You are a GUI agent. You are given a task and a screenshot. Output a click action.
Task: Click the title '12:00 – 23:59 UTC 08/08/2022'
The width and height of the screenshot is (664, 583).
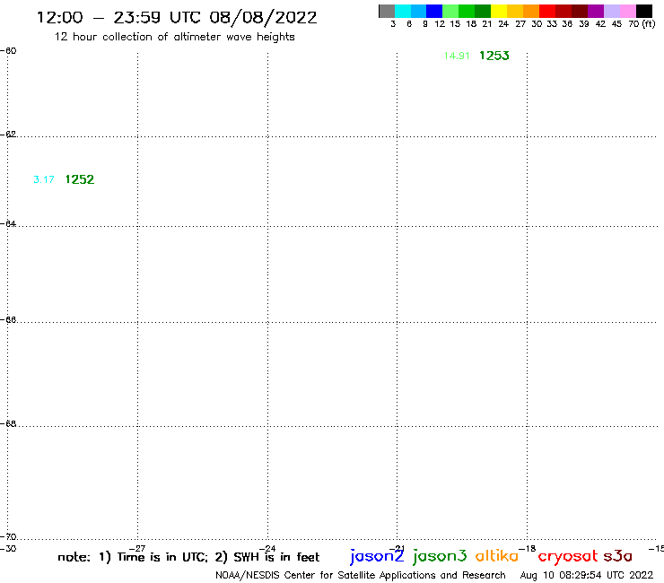pos(177,17)
